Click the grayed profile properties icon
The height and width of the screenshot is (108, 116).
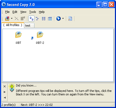pyautogui.click(x=23, y=19)
